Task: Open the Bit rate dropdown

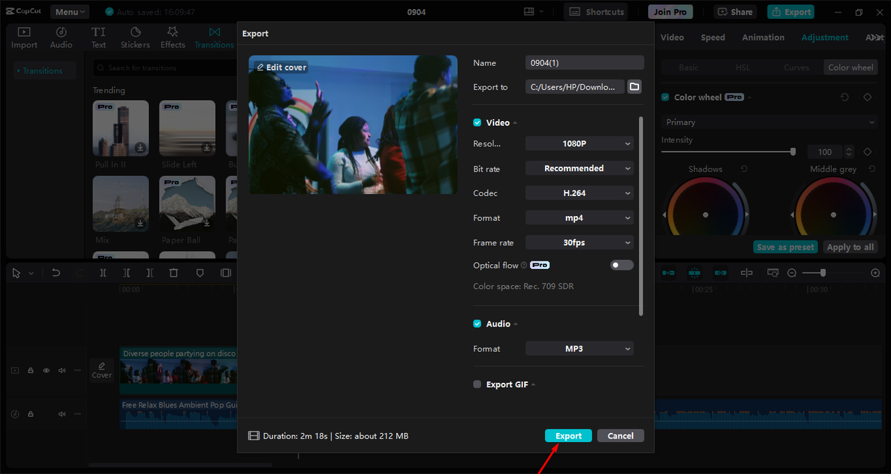Action: (579, 168)
